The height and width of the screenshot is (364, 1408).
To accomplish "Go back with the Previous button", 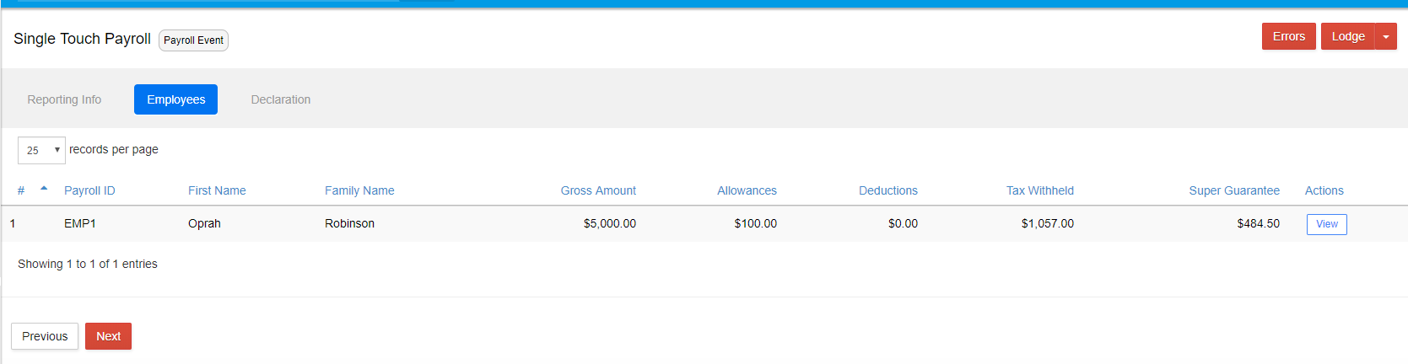I will coord(45,336).
